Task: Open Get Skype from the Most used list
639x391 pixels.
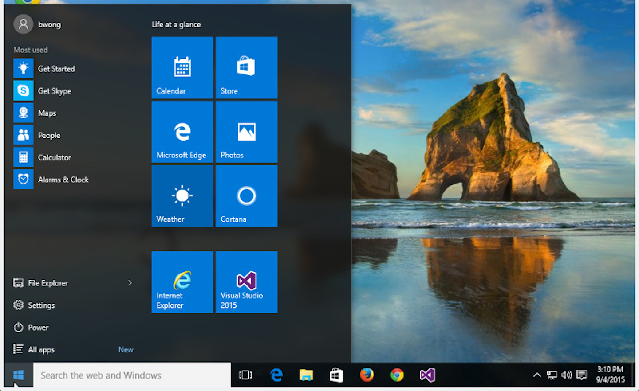Action: (73, 91)
